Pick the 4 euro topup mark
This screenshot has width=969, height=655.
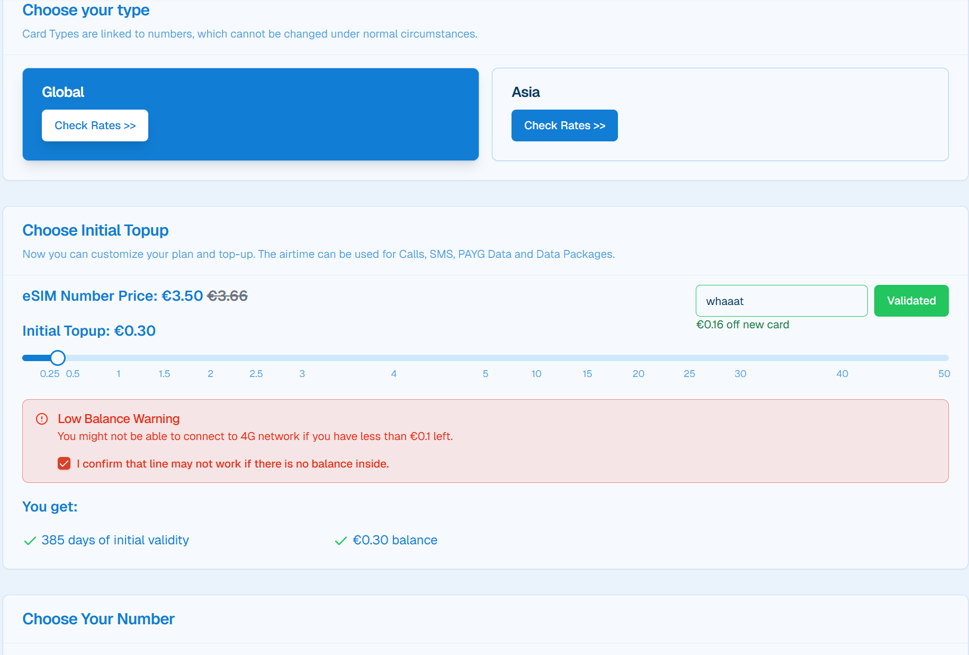coord(394,374)
